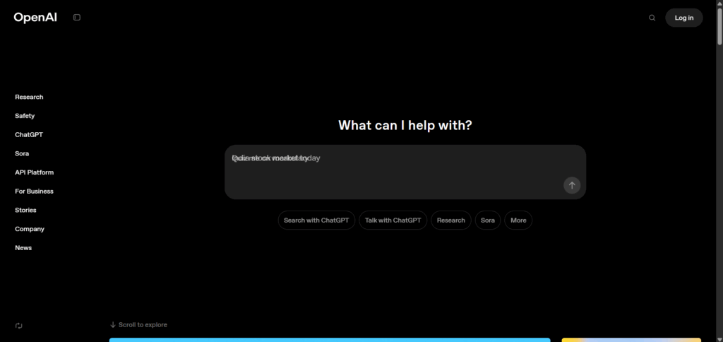The width and height of the screenshot is (723, 342).
Task: Open the ChatGPT sidebar item
Action: coord(29,135)
